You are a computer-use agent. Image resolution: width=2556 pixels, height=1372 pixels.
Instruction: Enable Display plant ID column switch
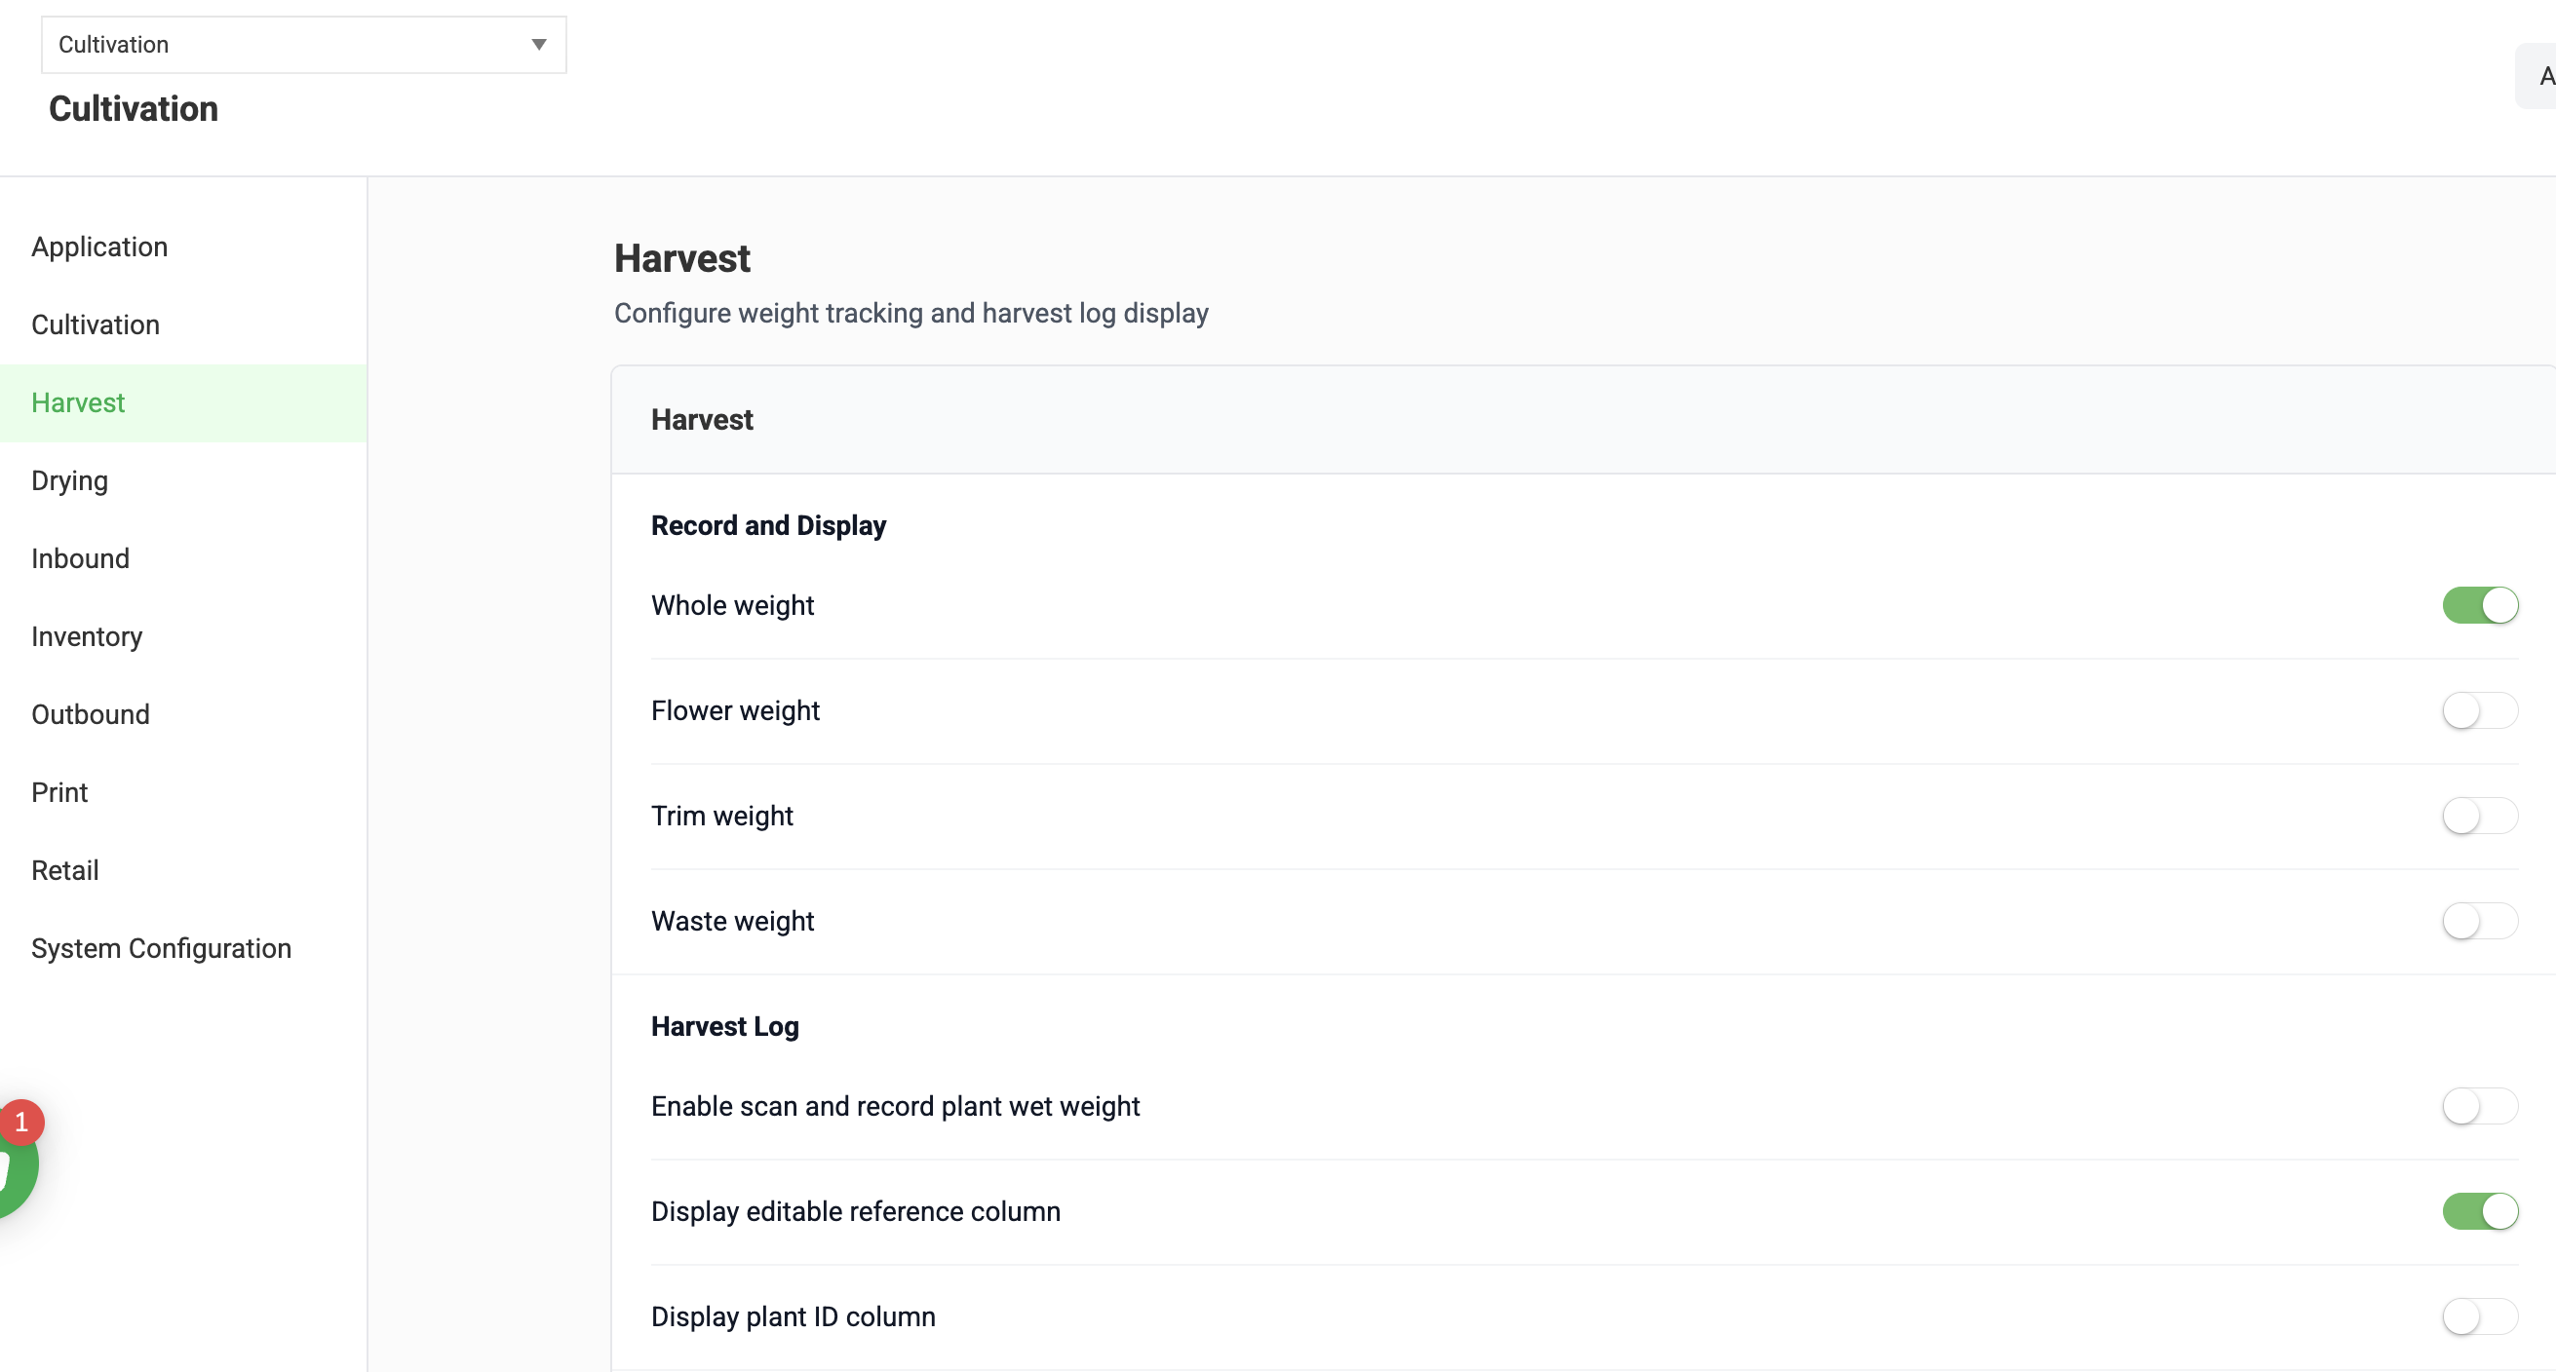point(2480,1316)
